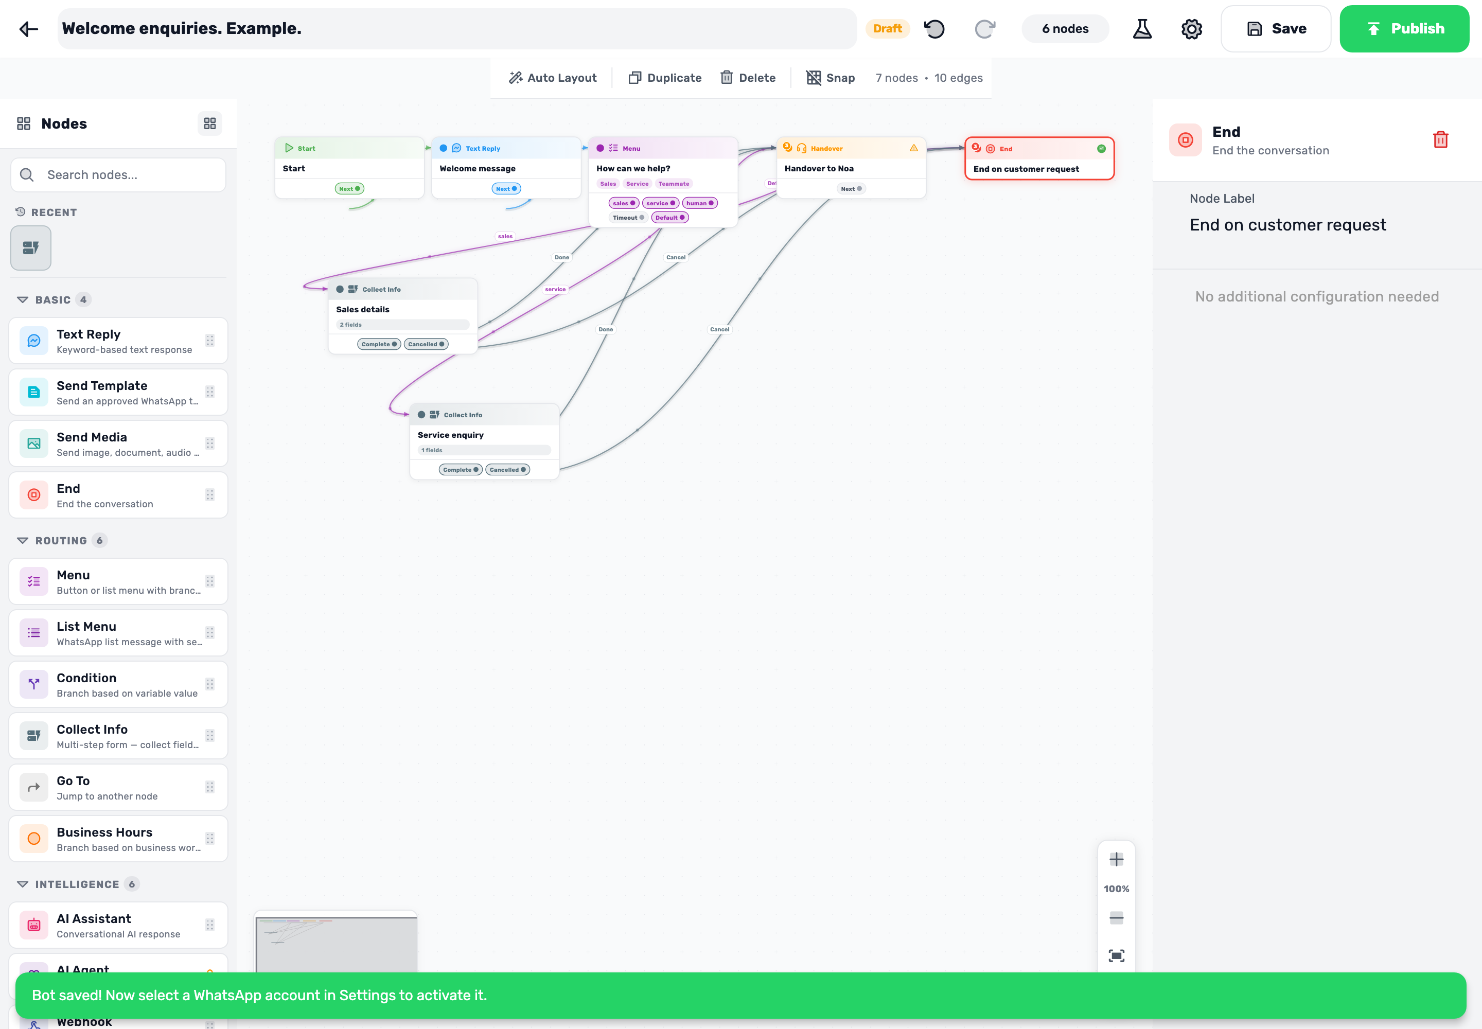Click Cancelled port on Service enquiry
1482x1029 pixels.
(x=507, y=469)
